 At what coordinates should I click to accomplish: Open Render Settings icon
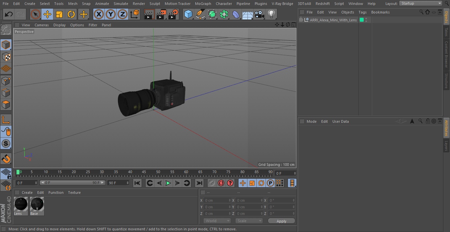(x=173, y=14)
